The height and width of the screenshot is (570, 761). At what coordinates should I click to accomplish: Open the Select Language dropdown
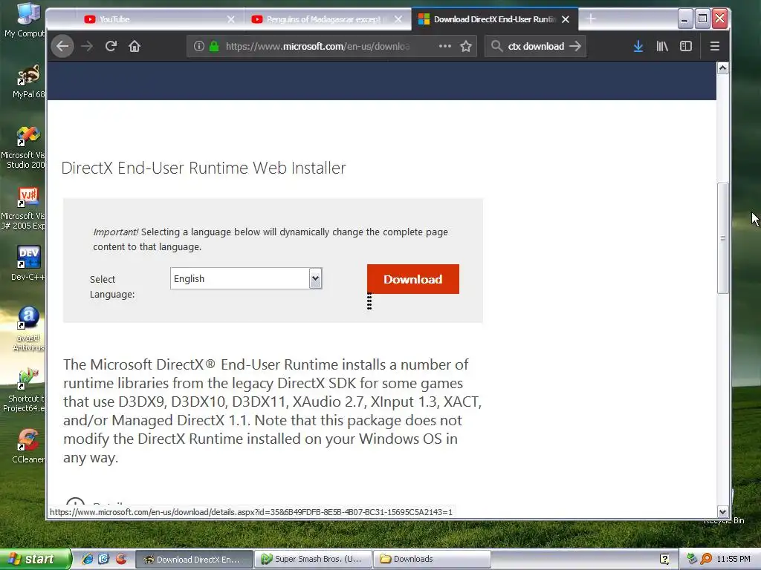(246, 279)
